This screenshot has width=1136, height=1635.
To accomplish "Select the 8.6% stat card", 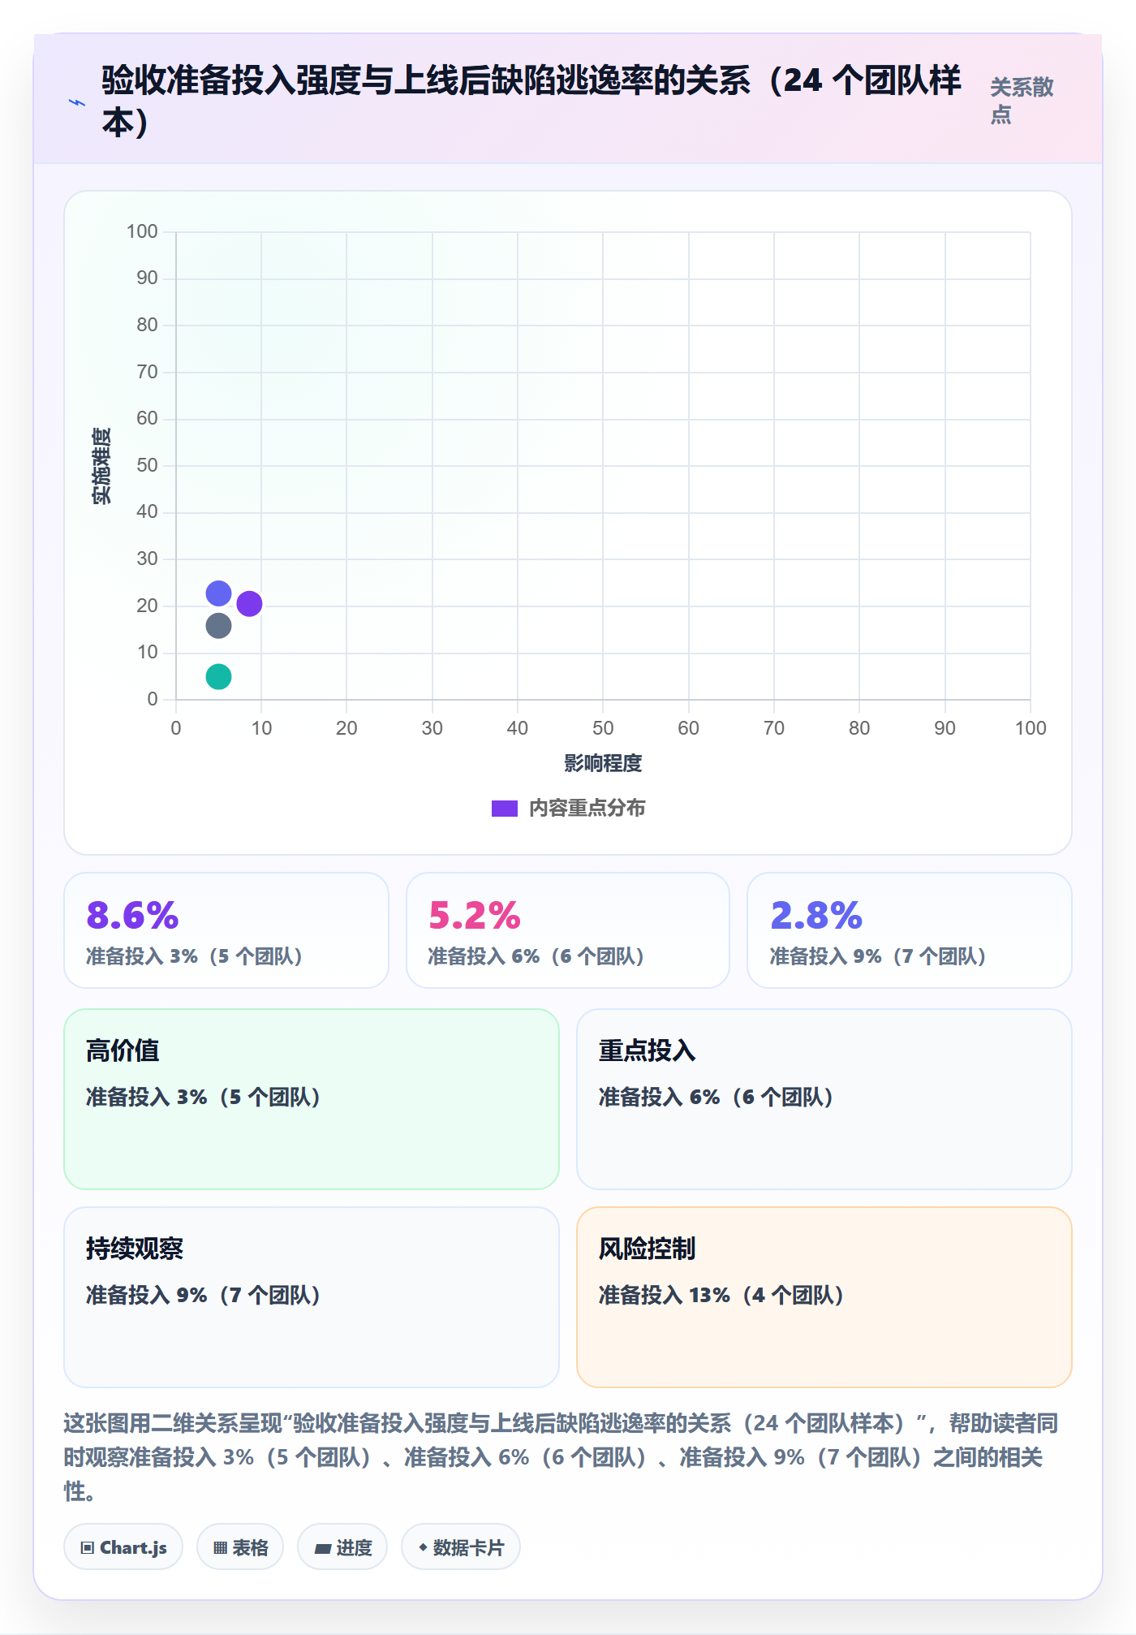I will click(226, 930).
